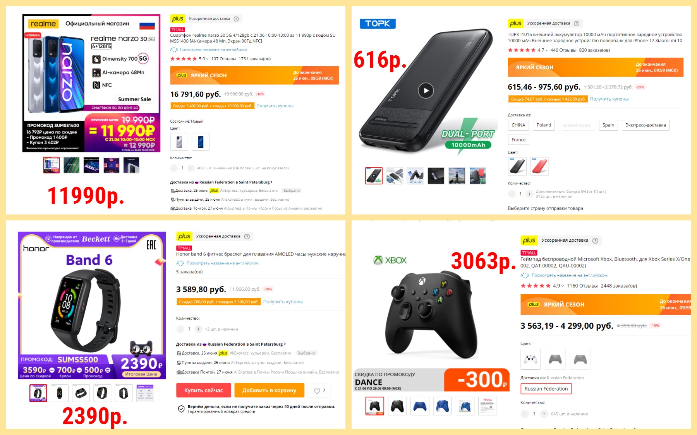This screenshot has height=435, width=697.
Task: Select Poland shipping origin option
Action: point(544,125)
